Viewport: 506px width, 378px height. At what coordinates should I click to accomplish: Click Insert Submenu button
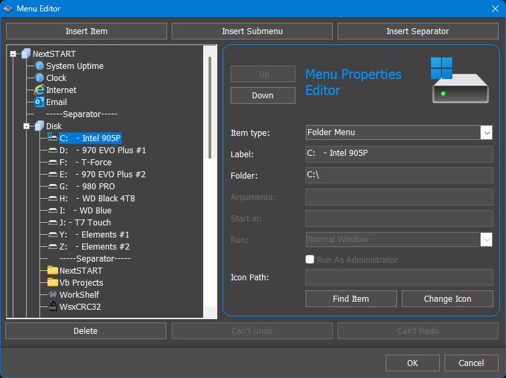pyautogui.click(x=252, y=31)
